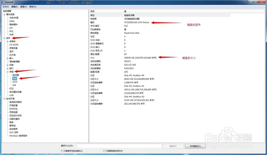Screen dimensions: 267x155
Task: Click the Disk #0, Partition #1 value
Action: click(x=134, y=86)
